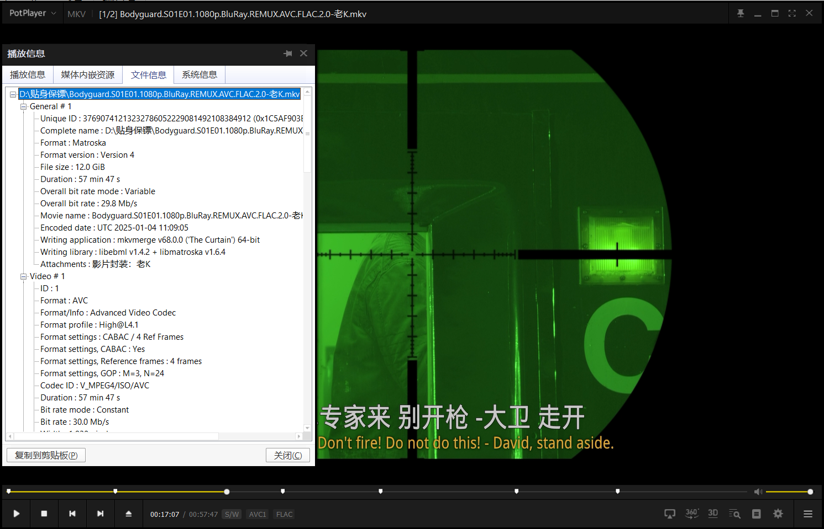Open the 系统信息 tab
The height and width of the screenshot is (529, 824).
coord(200,74)
